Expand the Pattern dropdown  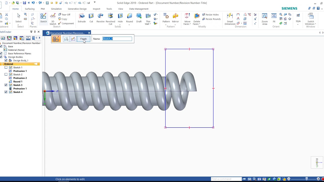166,24
